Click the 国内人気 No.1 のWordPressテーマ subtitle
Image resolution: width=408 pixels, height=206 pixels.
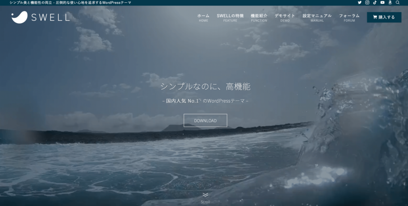(x=205, y=101)
